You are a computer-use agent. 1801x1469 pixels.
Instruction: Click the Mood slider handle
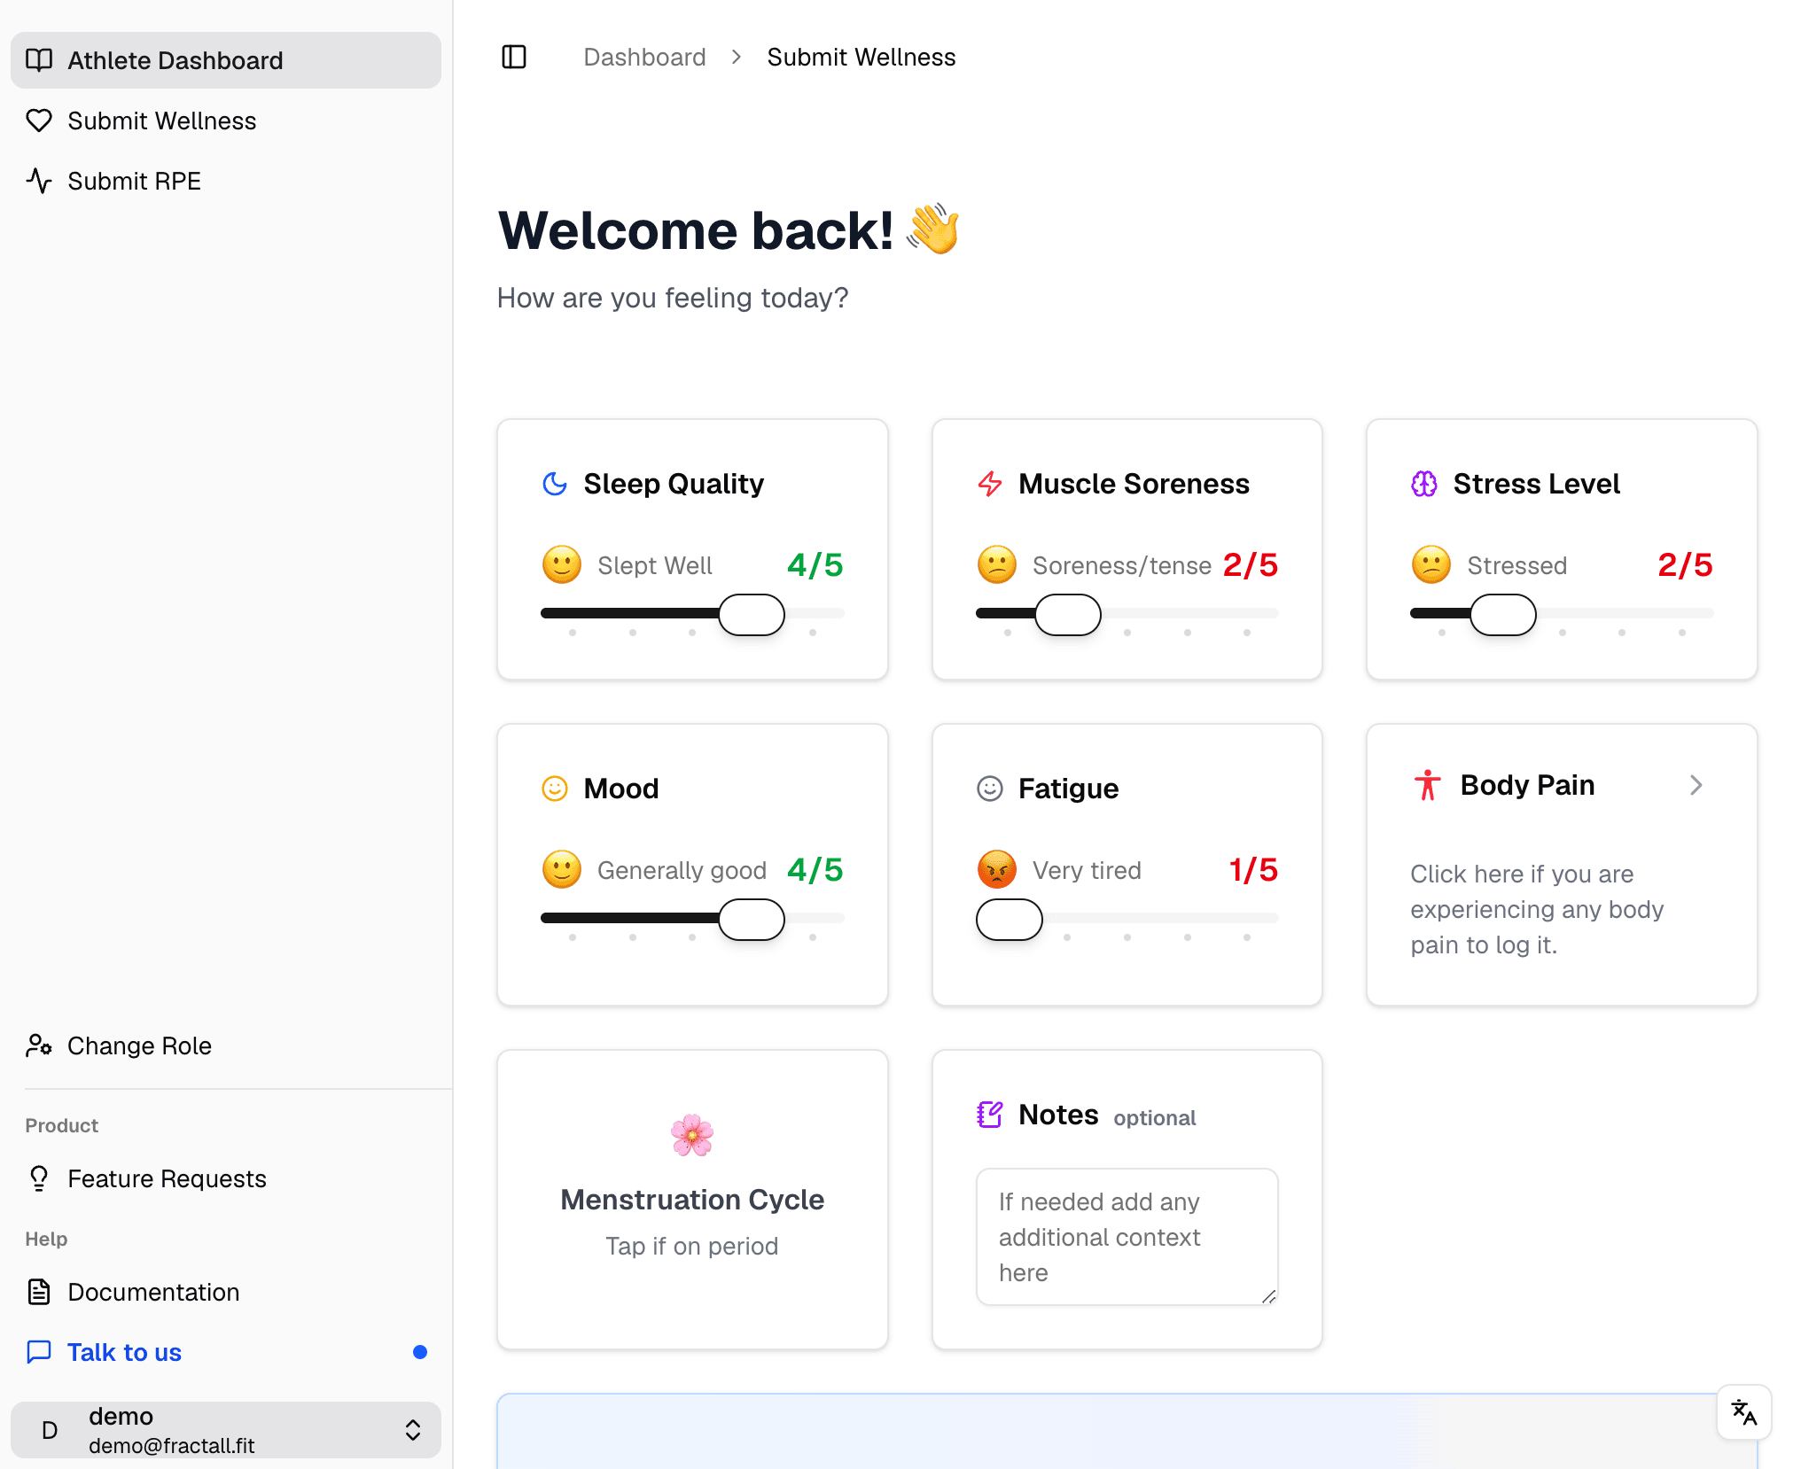point(752,919)
